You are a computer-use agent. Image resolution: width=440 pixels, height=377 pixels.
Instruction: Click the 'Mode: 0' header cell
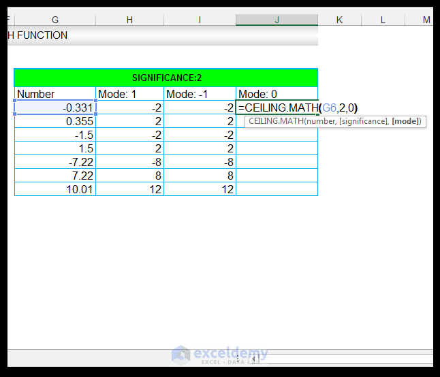click(277, 94)
